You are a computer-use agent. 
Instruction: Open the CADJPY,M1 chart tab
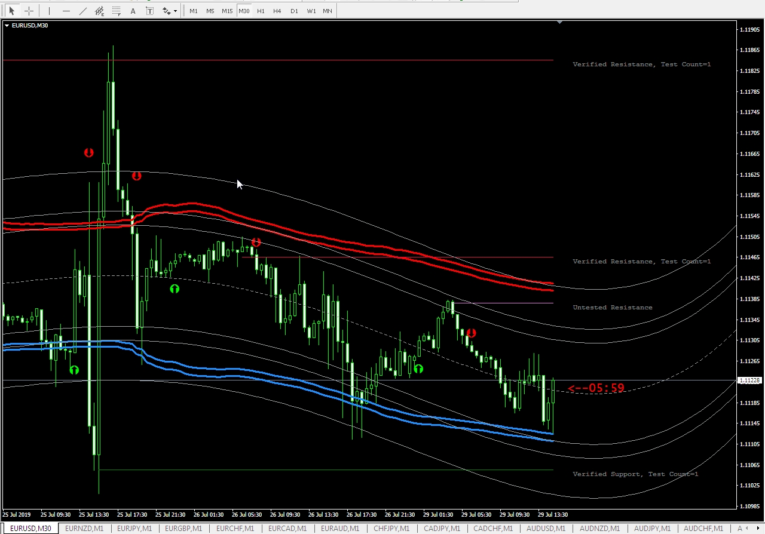tap(442, 529)
